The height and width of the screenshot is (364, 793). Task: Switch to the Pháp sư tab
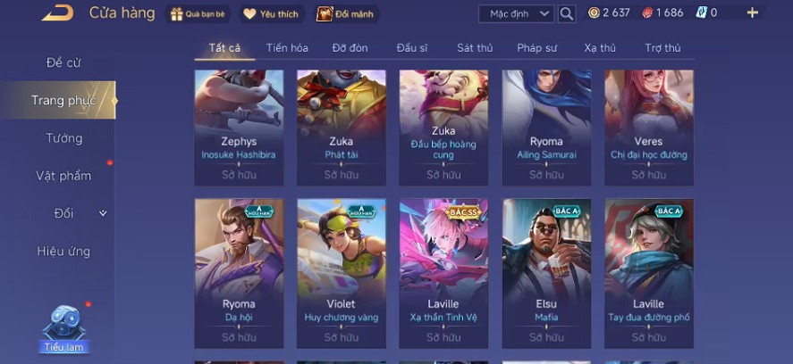[x=536, y=48]
